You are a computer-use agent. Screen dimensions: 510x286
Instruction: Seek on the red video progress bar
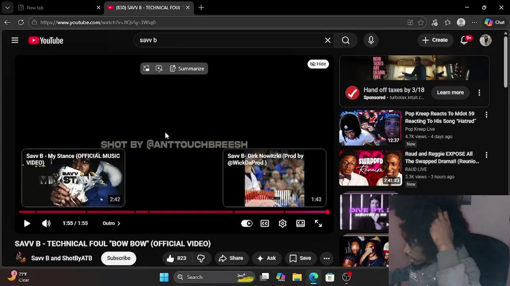tap(174, 212)
